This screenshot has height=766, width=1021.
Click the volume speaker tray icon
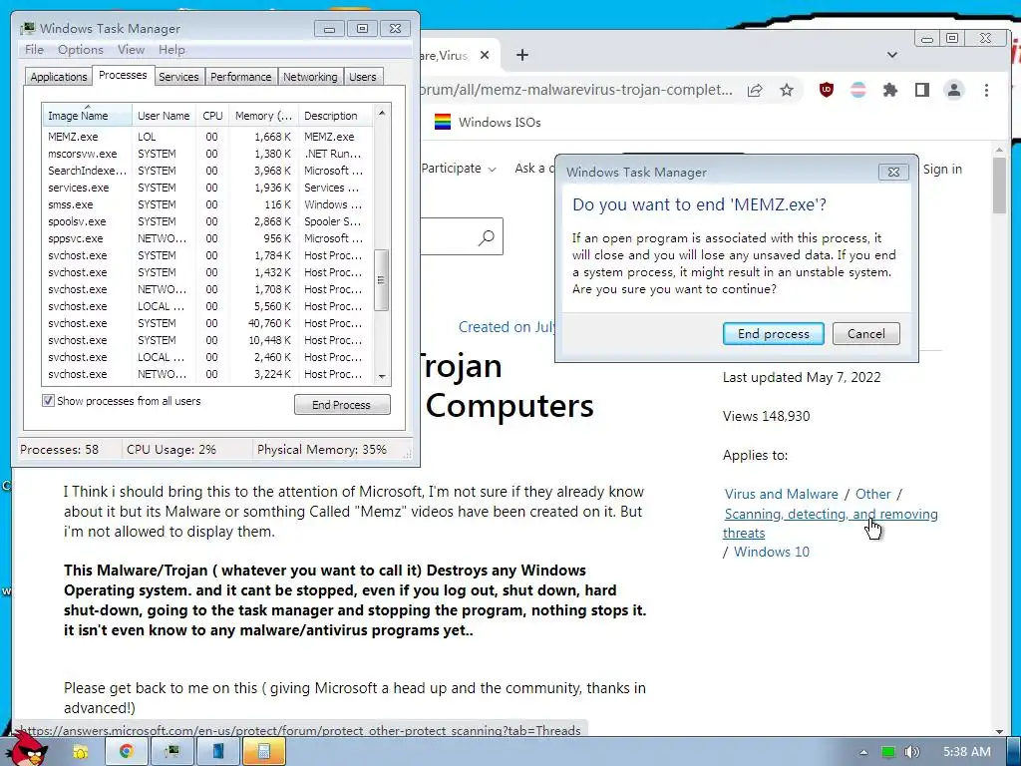pyautogui.click(x=912, y=752)
